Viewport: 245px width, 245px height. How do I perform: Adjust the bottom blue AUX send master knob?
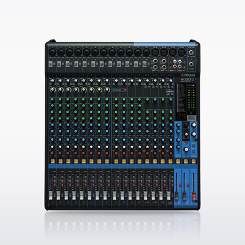click(178, 147)
